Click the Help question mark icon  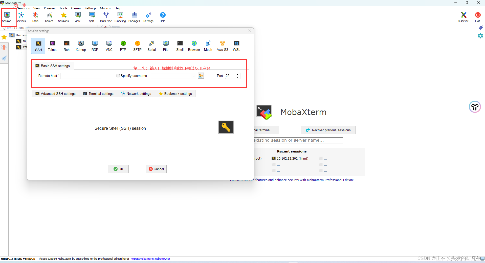tap(163, 17)
